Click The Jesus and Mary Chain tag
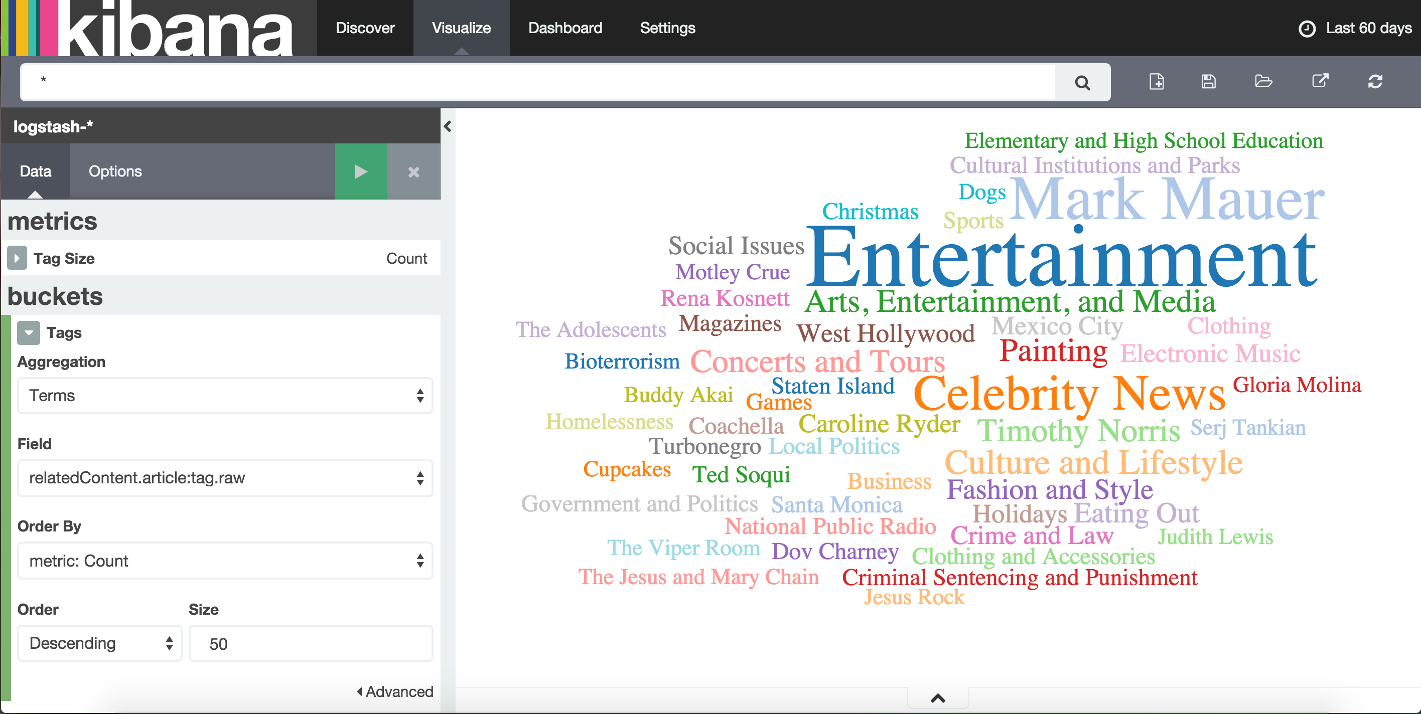Viewport: 1421px width, 714px height. (x=698, y=577)
